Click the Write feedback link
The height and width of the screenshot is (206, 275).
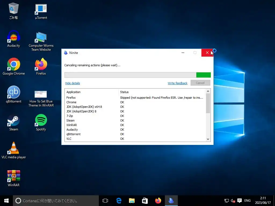pyautogui.click(x=178, y=83)
